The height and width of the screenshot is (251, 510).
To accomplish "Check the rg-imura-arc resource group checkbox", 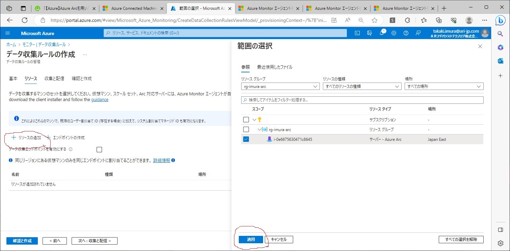I will pyautogui.click(x=246, y=129).
